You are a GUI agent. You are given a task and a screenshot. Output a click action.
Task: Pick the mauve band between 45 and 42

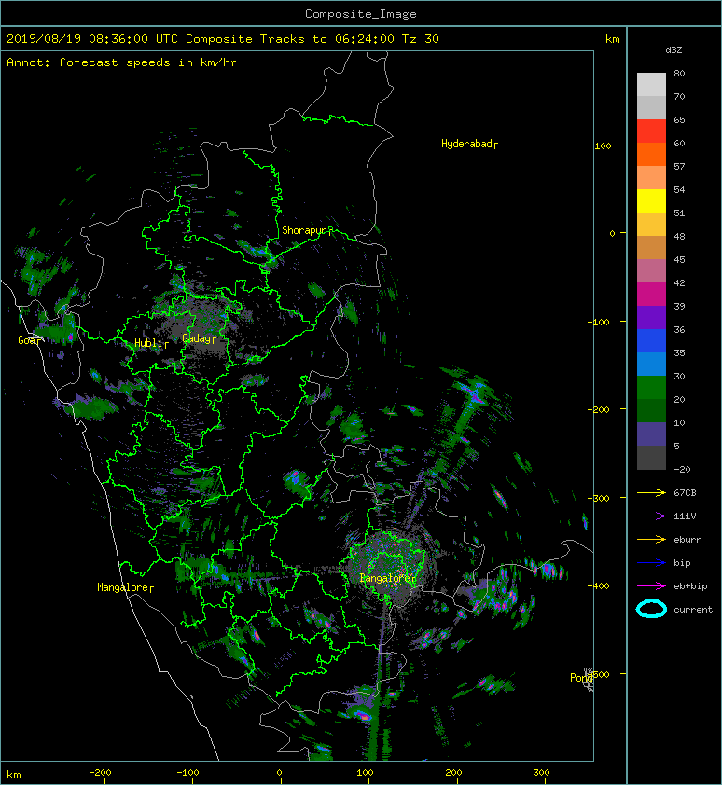tap(651, 271)
